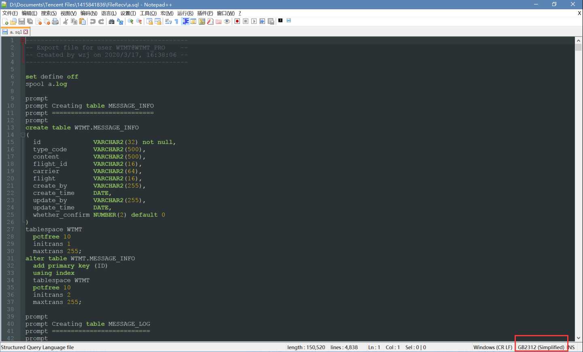Open the 宏(M) menu
The height and width of the screenshot is (352, 583).
pyautogui.click(x=167, y=13)
